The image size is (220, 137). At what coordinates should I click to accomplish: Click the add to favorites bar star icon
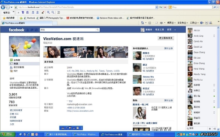click(21, 18)
